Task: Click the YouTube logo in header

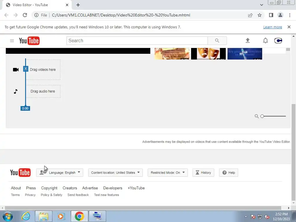Action: click(29, 40)
